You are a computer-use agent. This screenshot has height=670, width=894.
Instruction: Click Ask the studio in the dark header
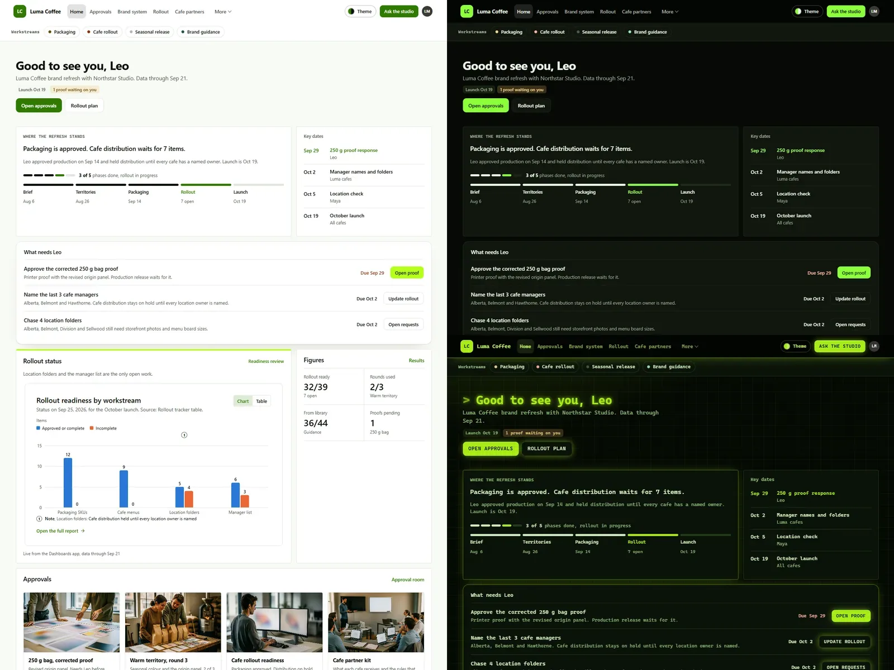pyautogui.click(x=846, y=11)
